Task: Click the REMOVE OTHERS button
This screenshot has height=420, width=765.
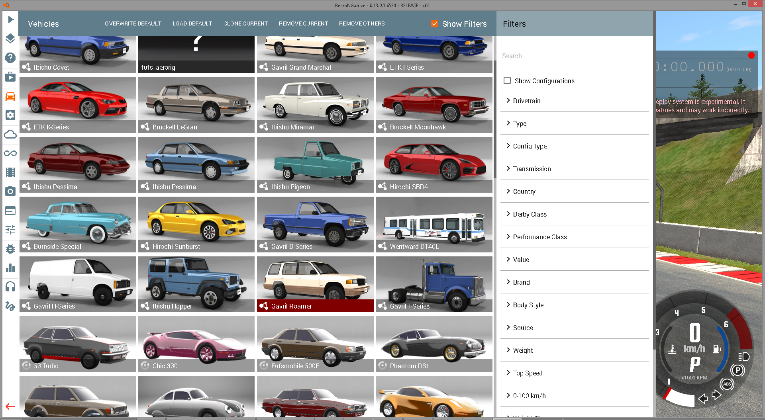Action: pos(362,23)
